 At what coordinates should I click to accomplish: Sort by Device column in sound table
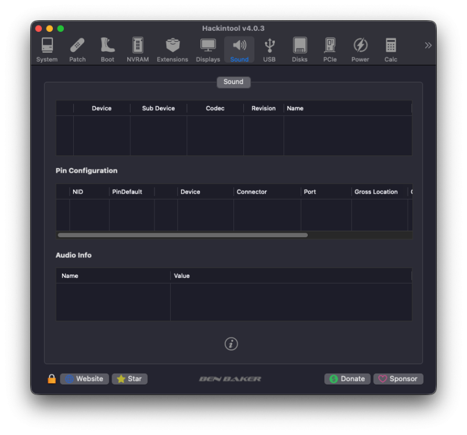tap(102, 108)
